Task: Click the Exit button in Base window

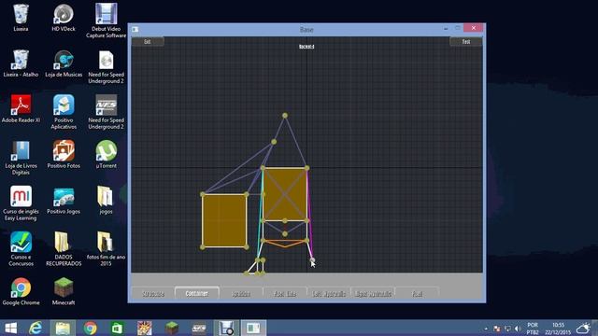Action: pos(148,41)
